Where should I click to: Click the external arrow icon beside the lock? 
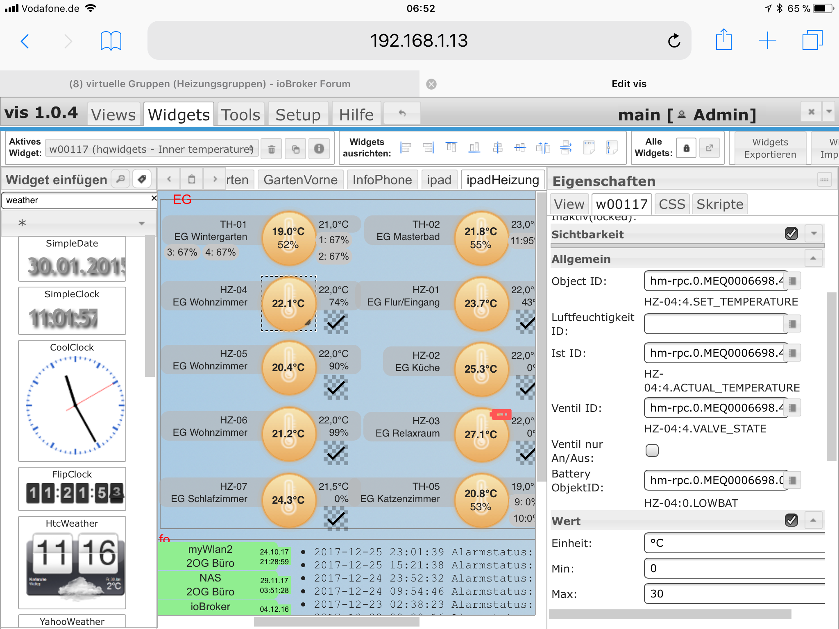click(710, 148)
